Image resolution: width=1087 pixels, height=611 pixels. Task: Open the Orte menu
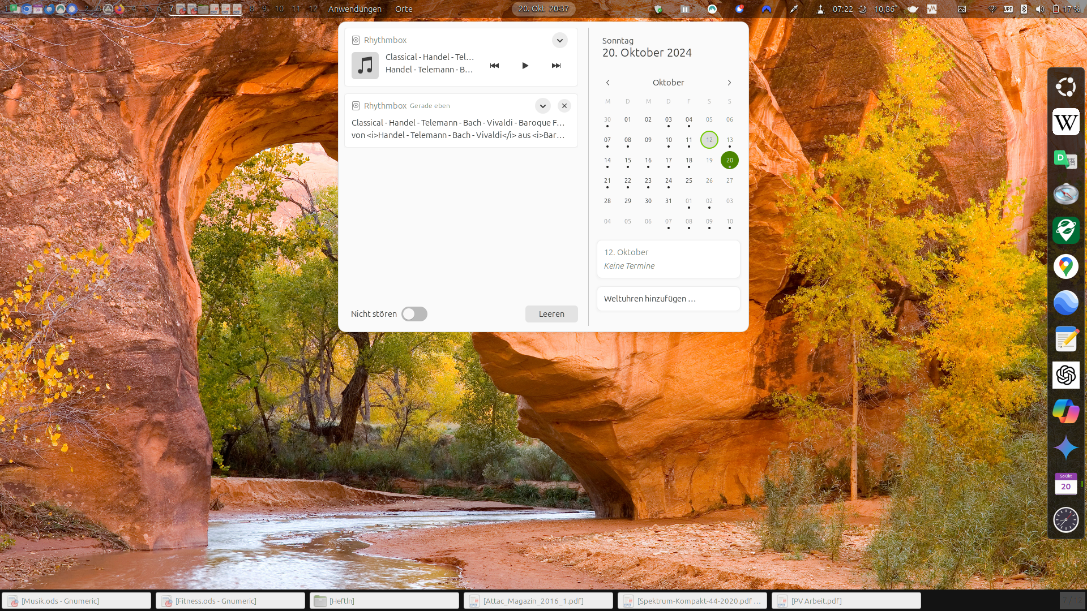point(404,9)
